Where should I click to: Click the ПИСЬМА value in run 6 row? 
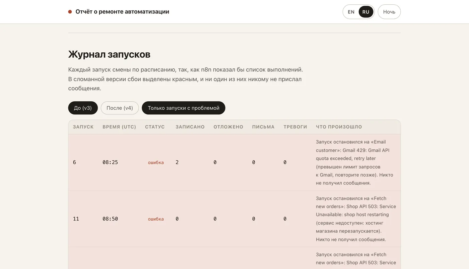[254, 162]
